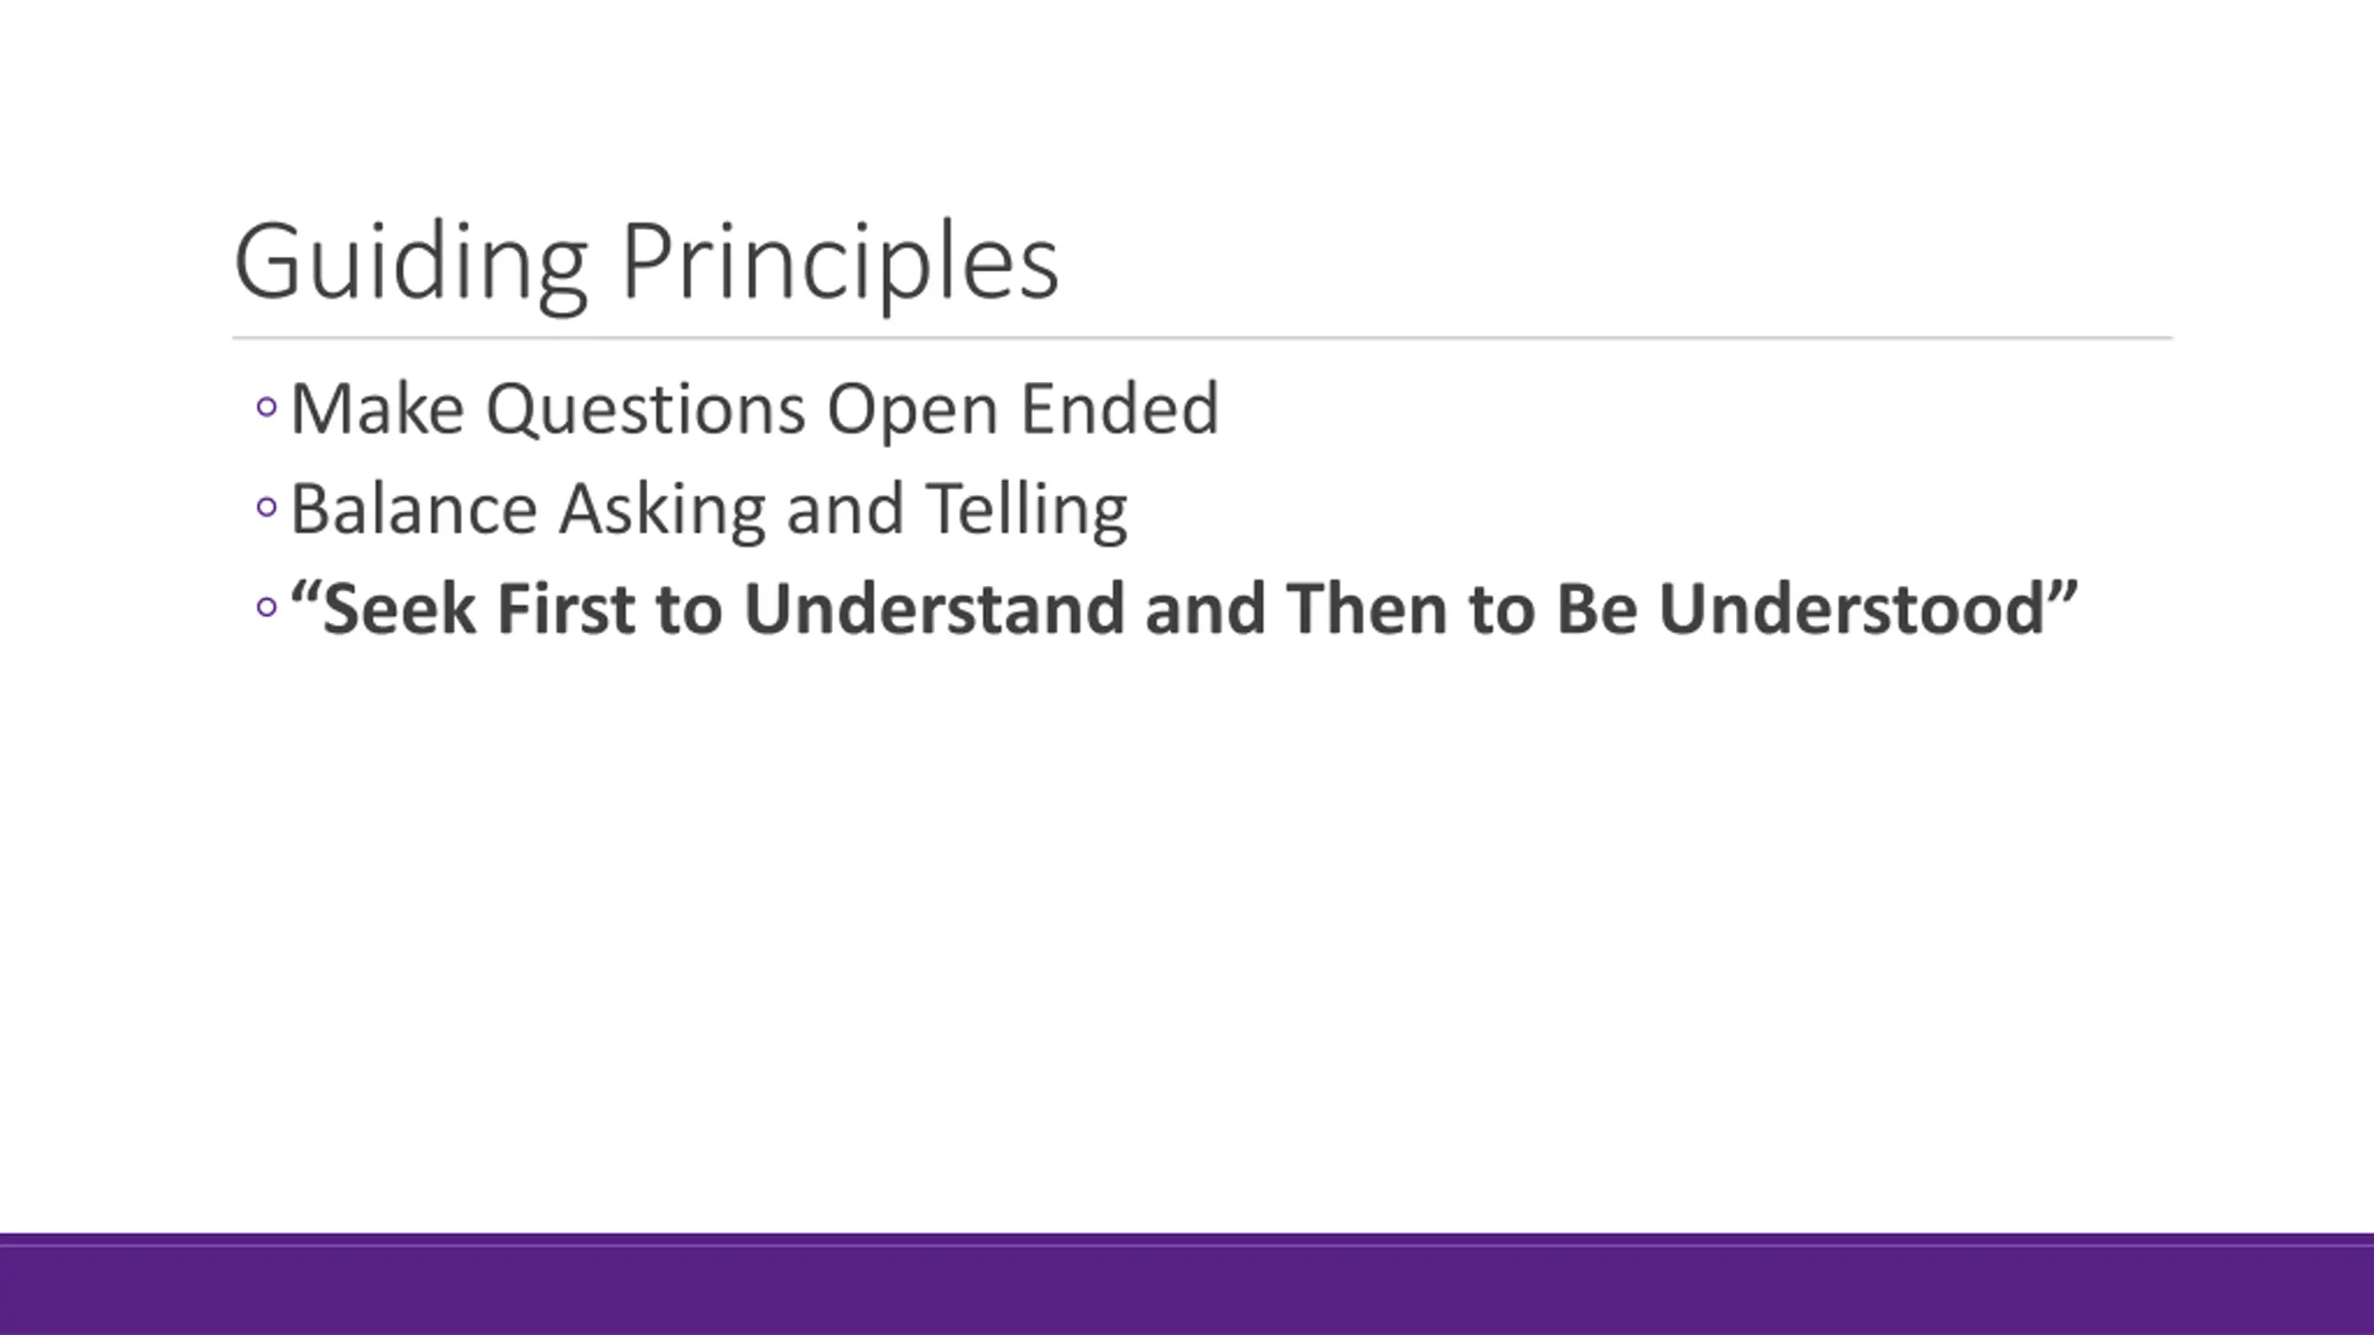This screenshot has width=2374, height=1335.
Task: Click the closing quotation mark after "Understood"
Action: point(2064,593)
